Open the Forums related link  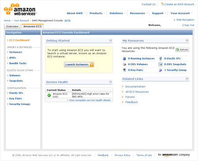click(130, 97)
